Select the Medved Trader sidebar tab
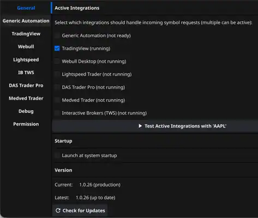258x218 pixels. tap(26, 98)
